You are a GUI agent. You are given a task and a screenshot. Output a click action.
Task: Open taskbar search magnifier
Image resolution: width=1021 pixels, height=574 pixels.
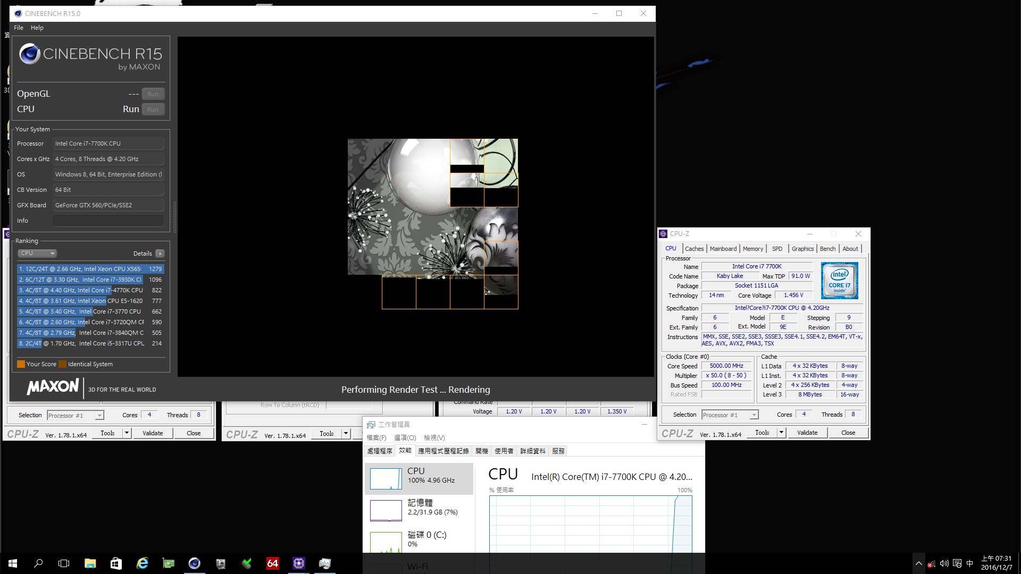coord(38,563)
